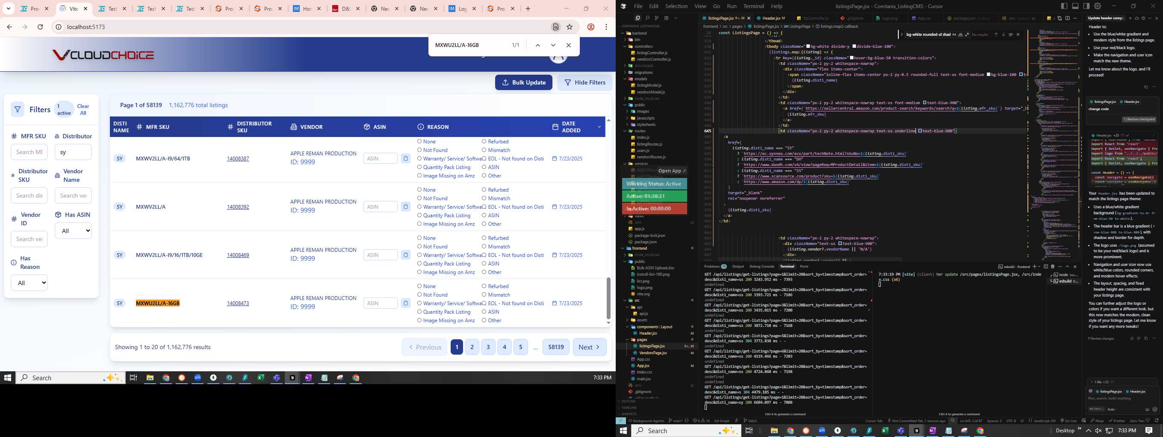This screenshot has width=1163, height=437.
Task: Clear All active filters
Action: pos(83,110)
